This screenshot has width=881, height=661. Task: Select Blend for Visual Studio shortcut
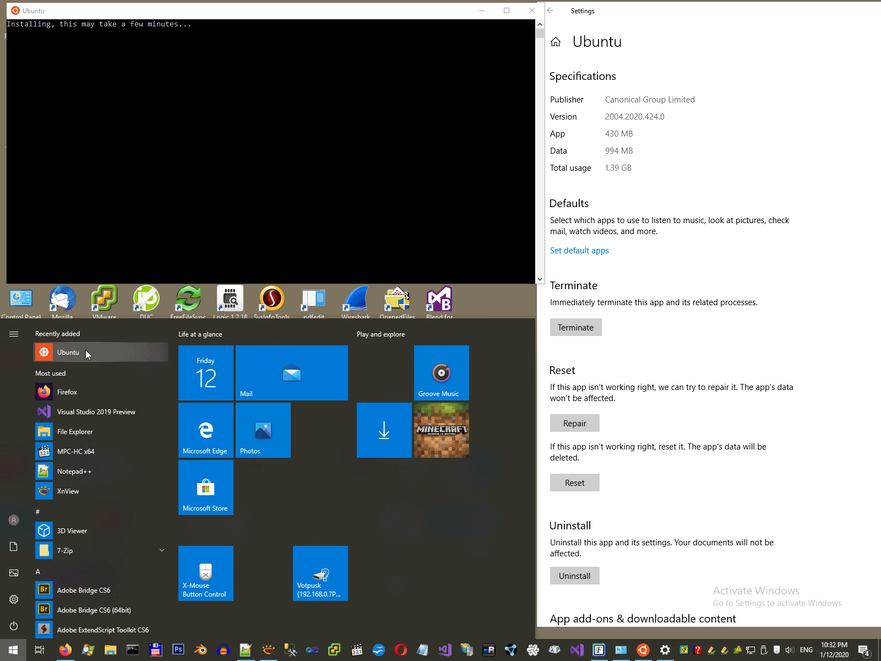click(x=439, y=302)
